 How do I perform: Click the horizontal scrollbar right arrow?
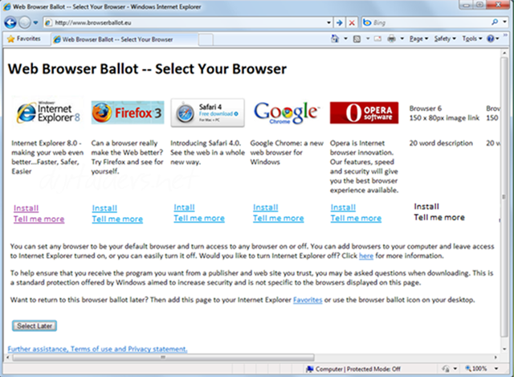tap(496, 357)
